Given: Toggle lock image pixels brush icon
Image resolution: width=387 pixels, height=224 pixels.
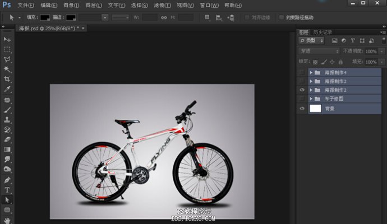Looking at the screenshot, I should pos(324,62).
